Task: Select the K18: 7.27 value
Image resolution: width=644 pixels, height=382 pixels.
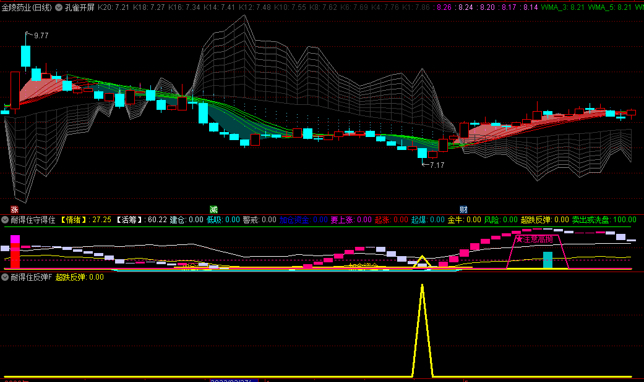Action: click(148, 7)
